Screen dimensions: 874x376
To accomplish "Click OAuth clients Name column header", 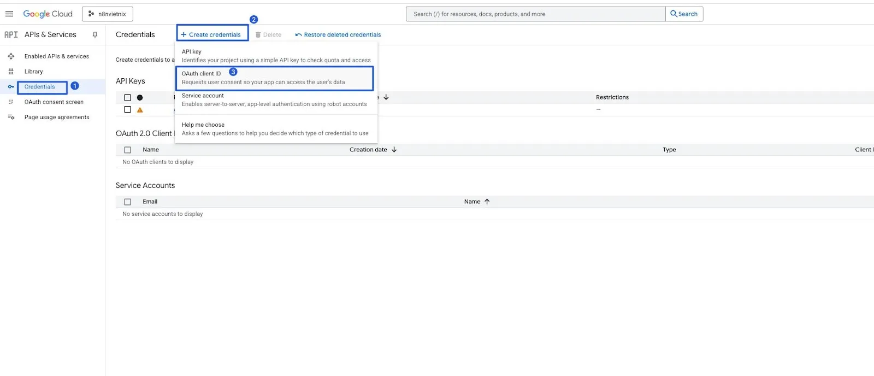I will click(151, 150).
